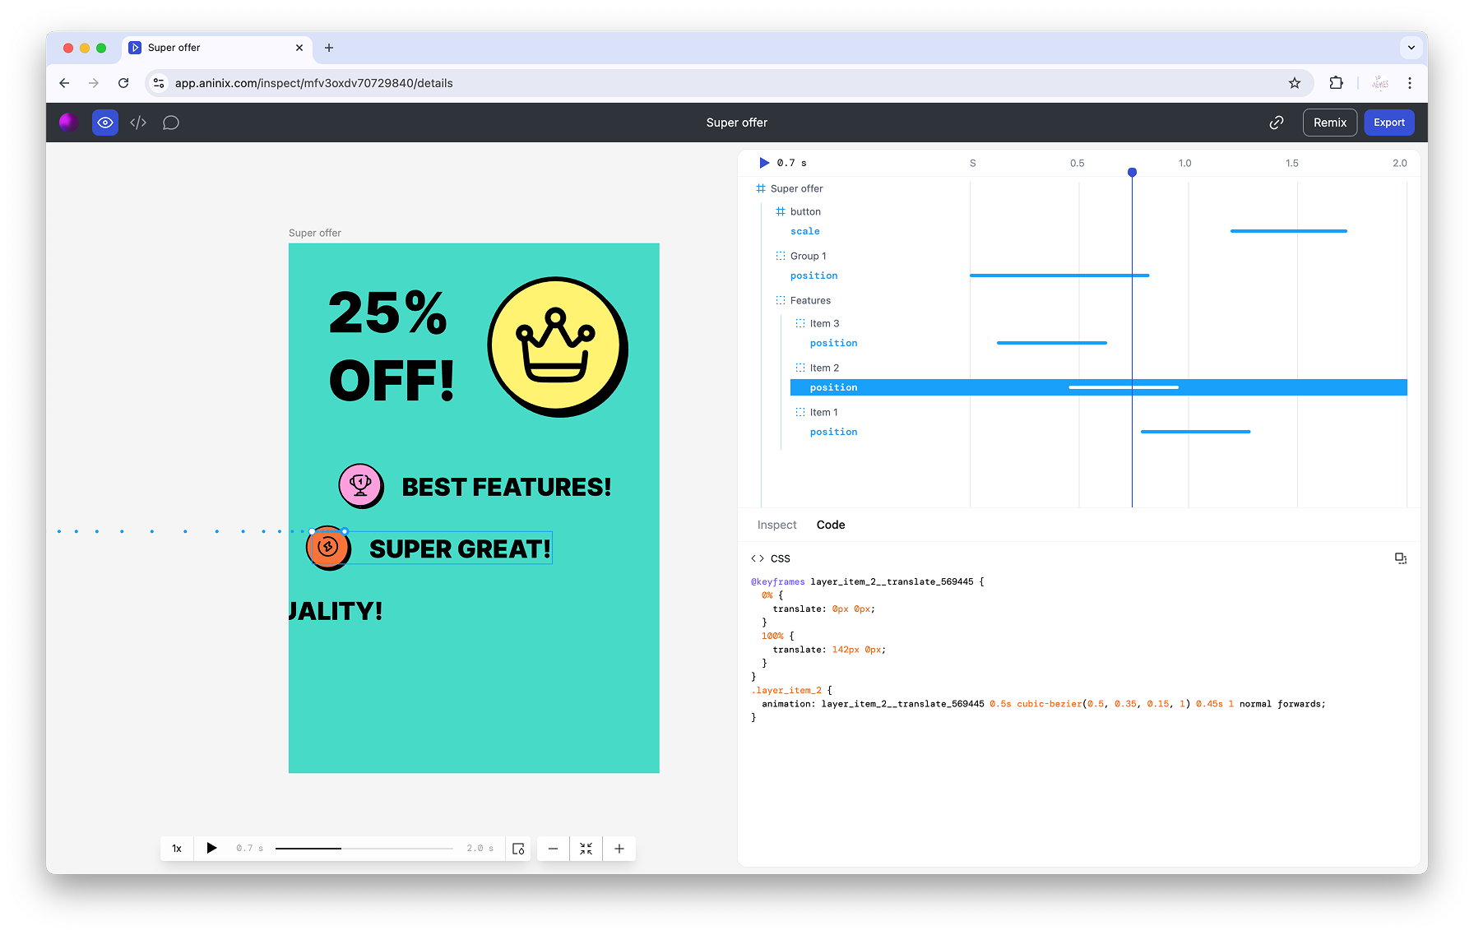This screenshot has width=1474, height=935.
Task: Click the frame icon beside button layer
Action: coord(781,211)
